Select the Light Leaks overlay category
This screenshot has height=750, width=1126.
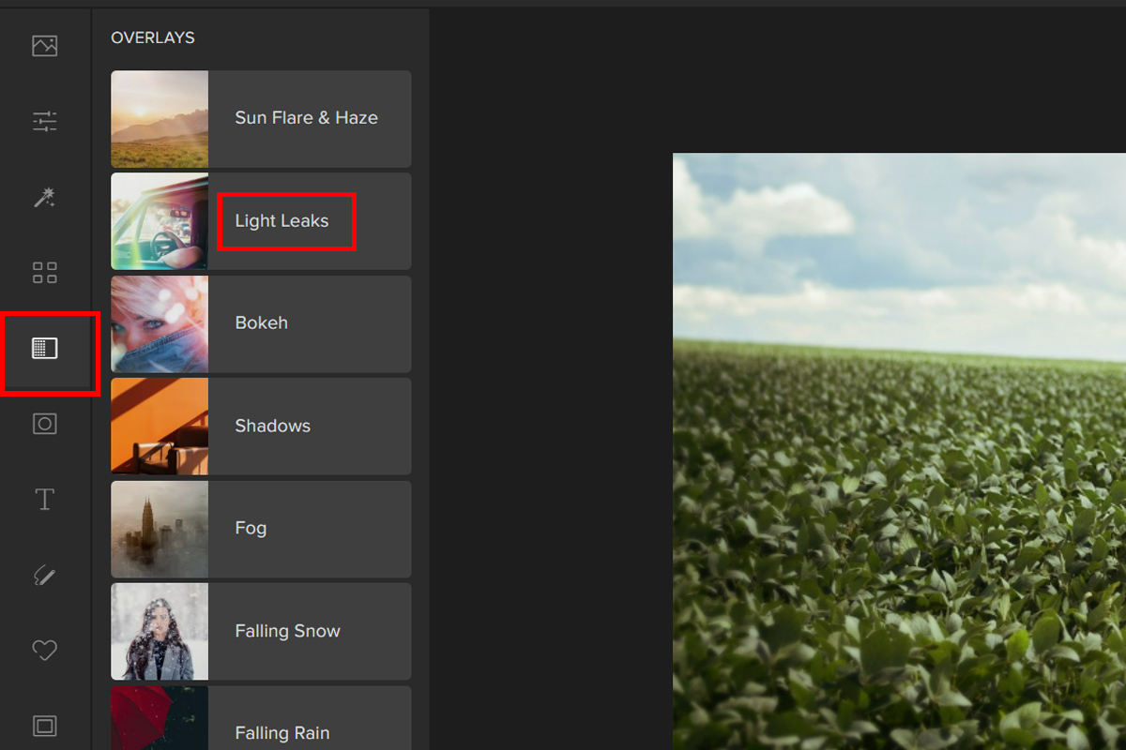[x=281, y=221]
